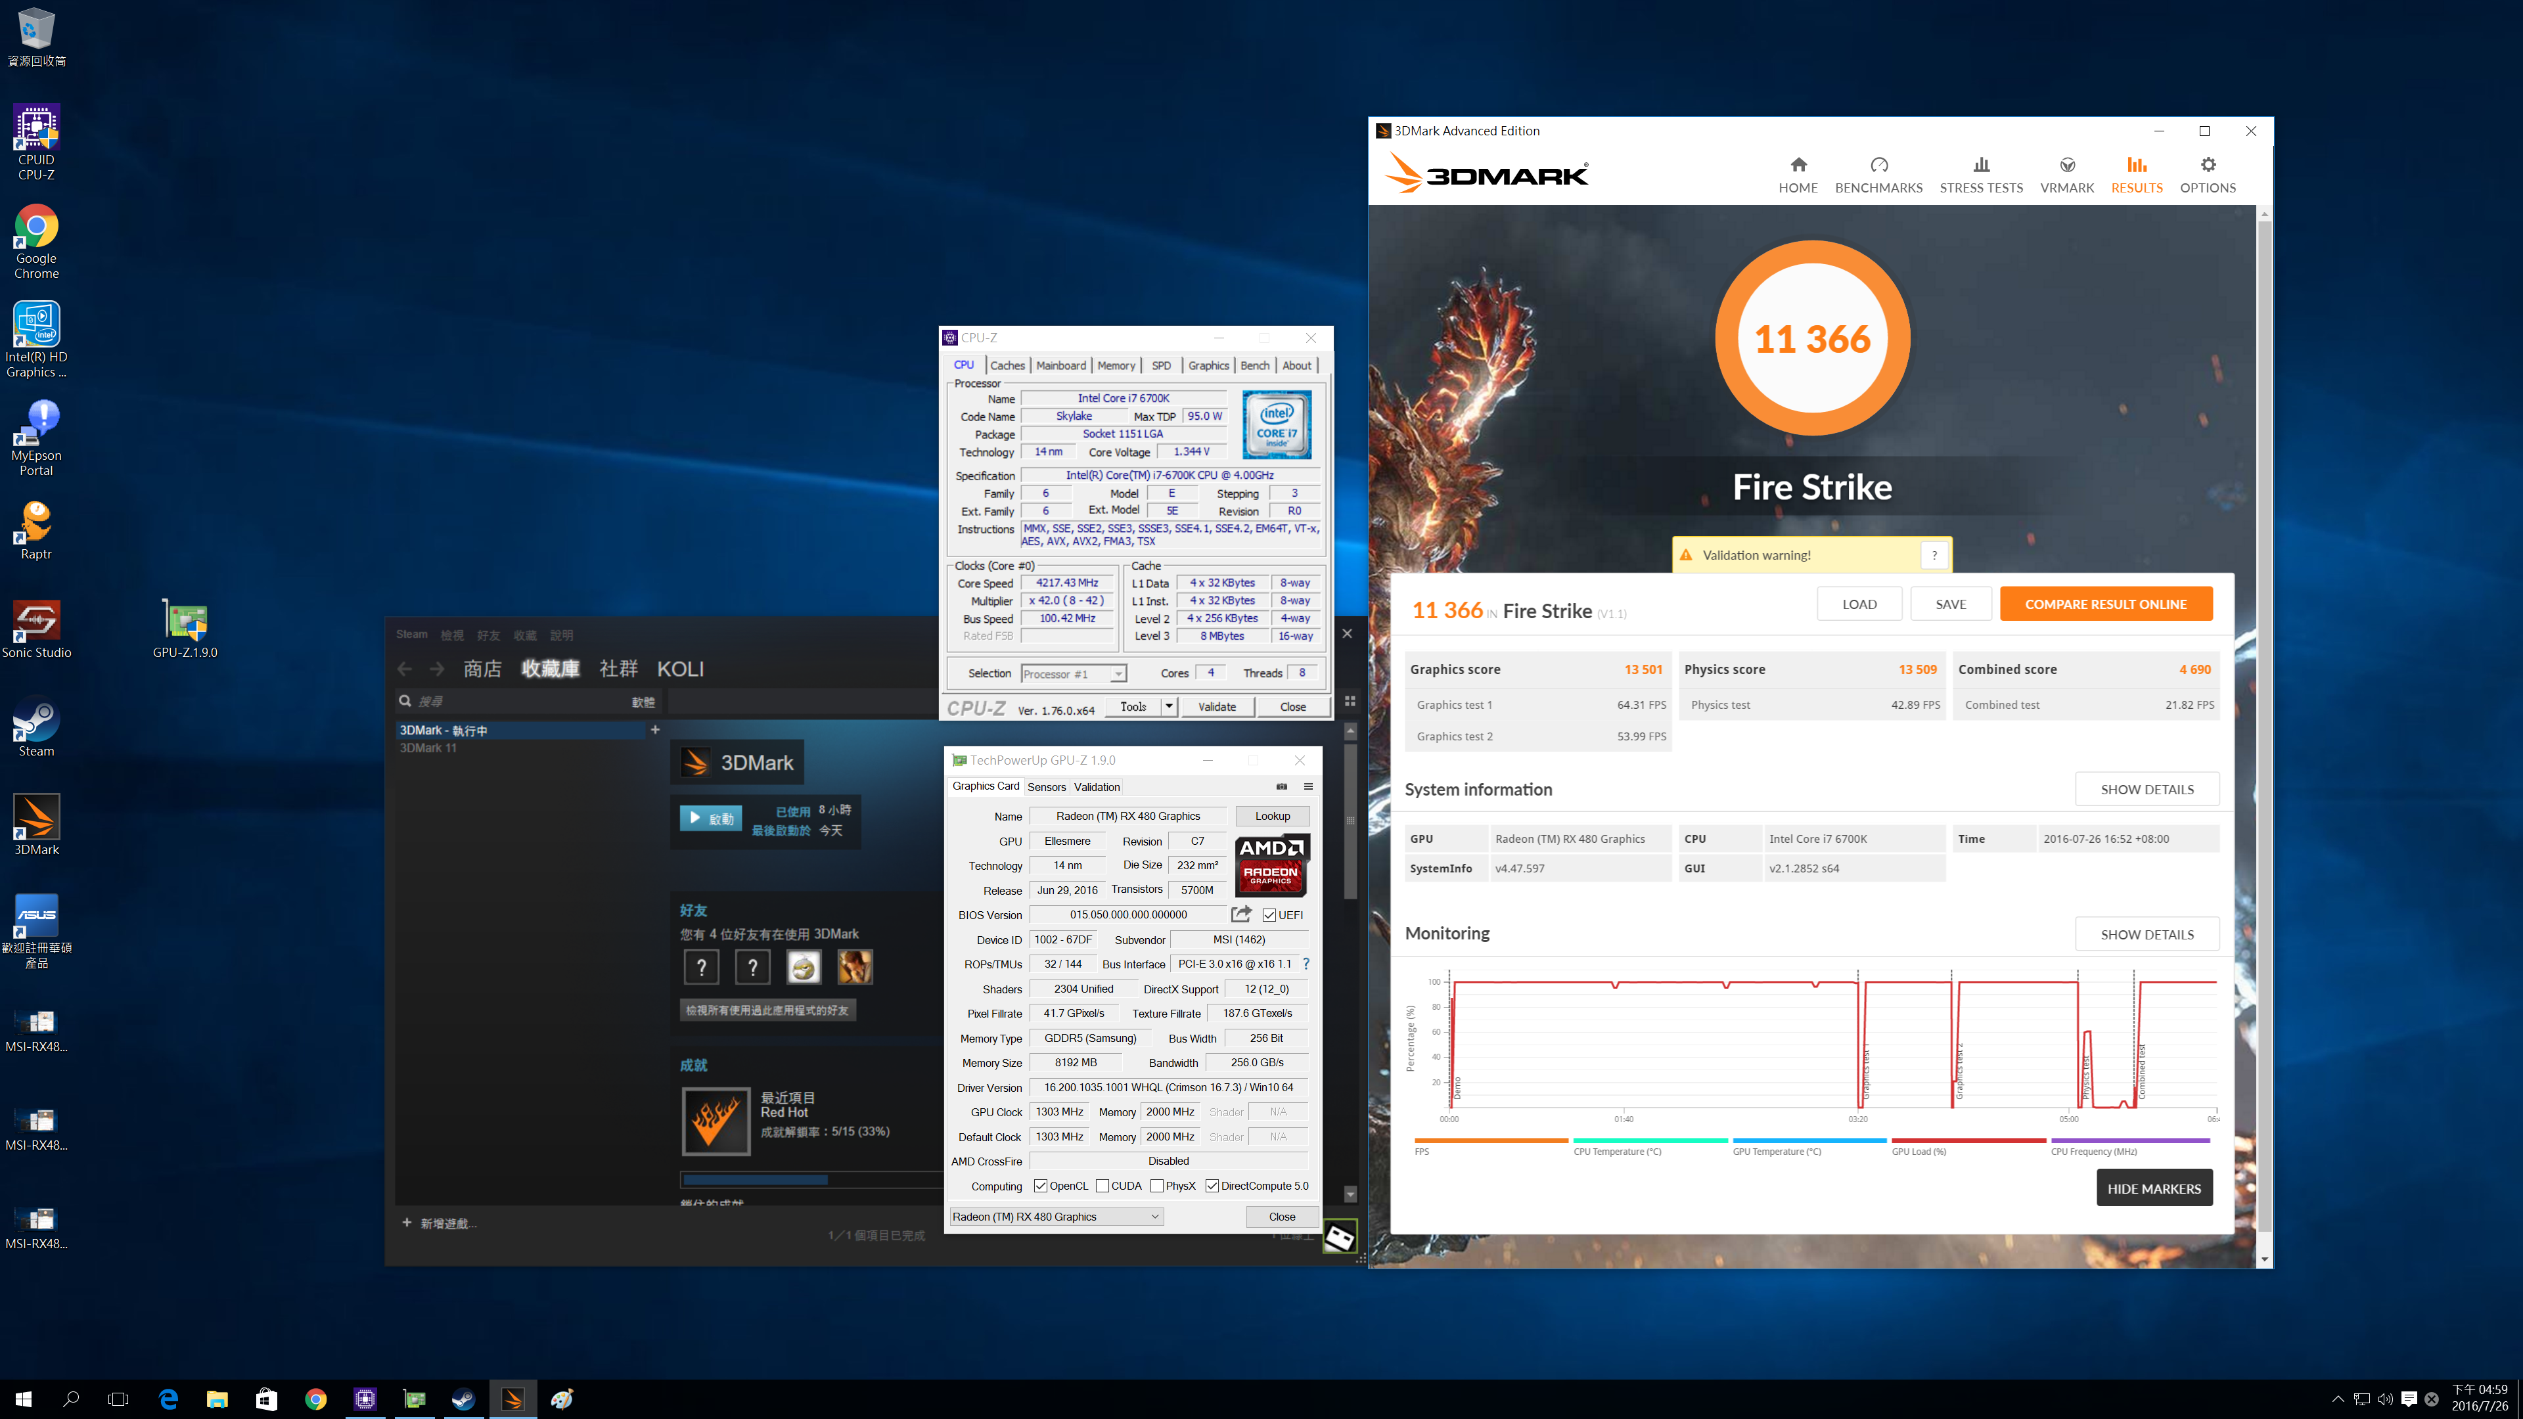Viewport: 2523px width, 1419px height.
Task: Open SPD tab in CPU-Z
Action: [x=1160, y=365]
